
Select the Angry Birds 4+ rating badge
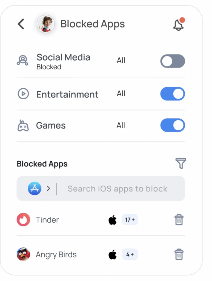click(130, 254)
